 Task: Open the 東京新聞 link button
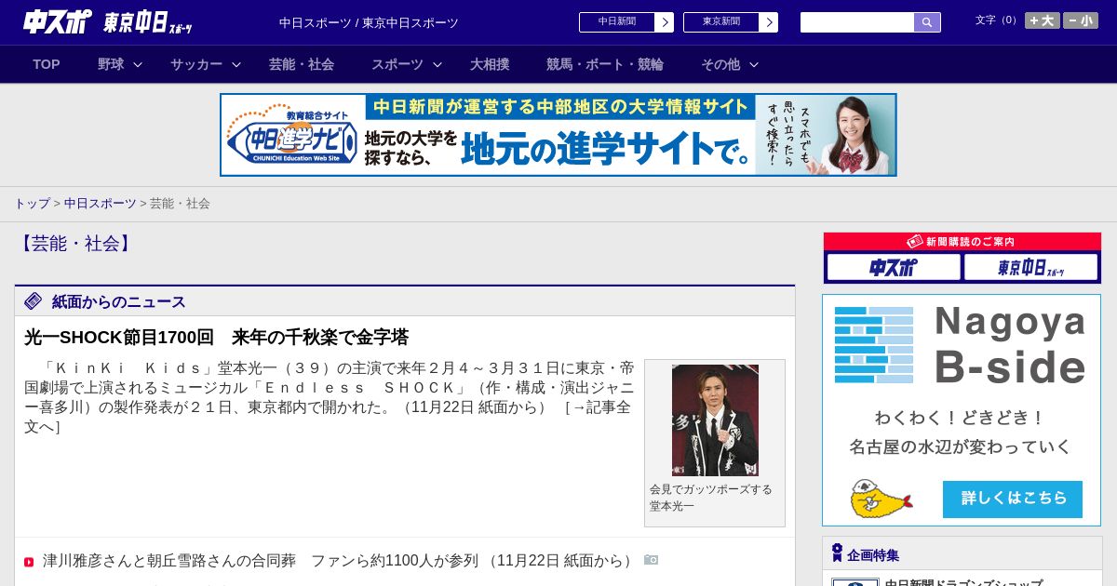tap(721, 22)
